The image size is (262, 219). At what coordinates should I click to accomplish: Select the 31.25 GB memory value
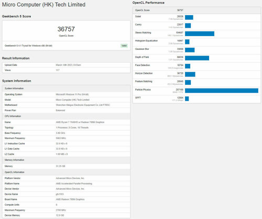tap(60, 166)
